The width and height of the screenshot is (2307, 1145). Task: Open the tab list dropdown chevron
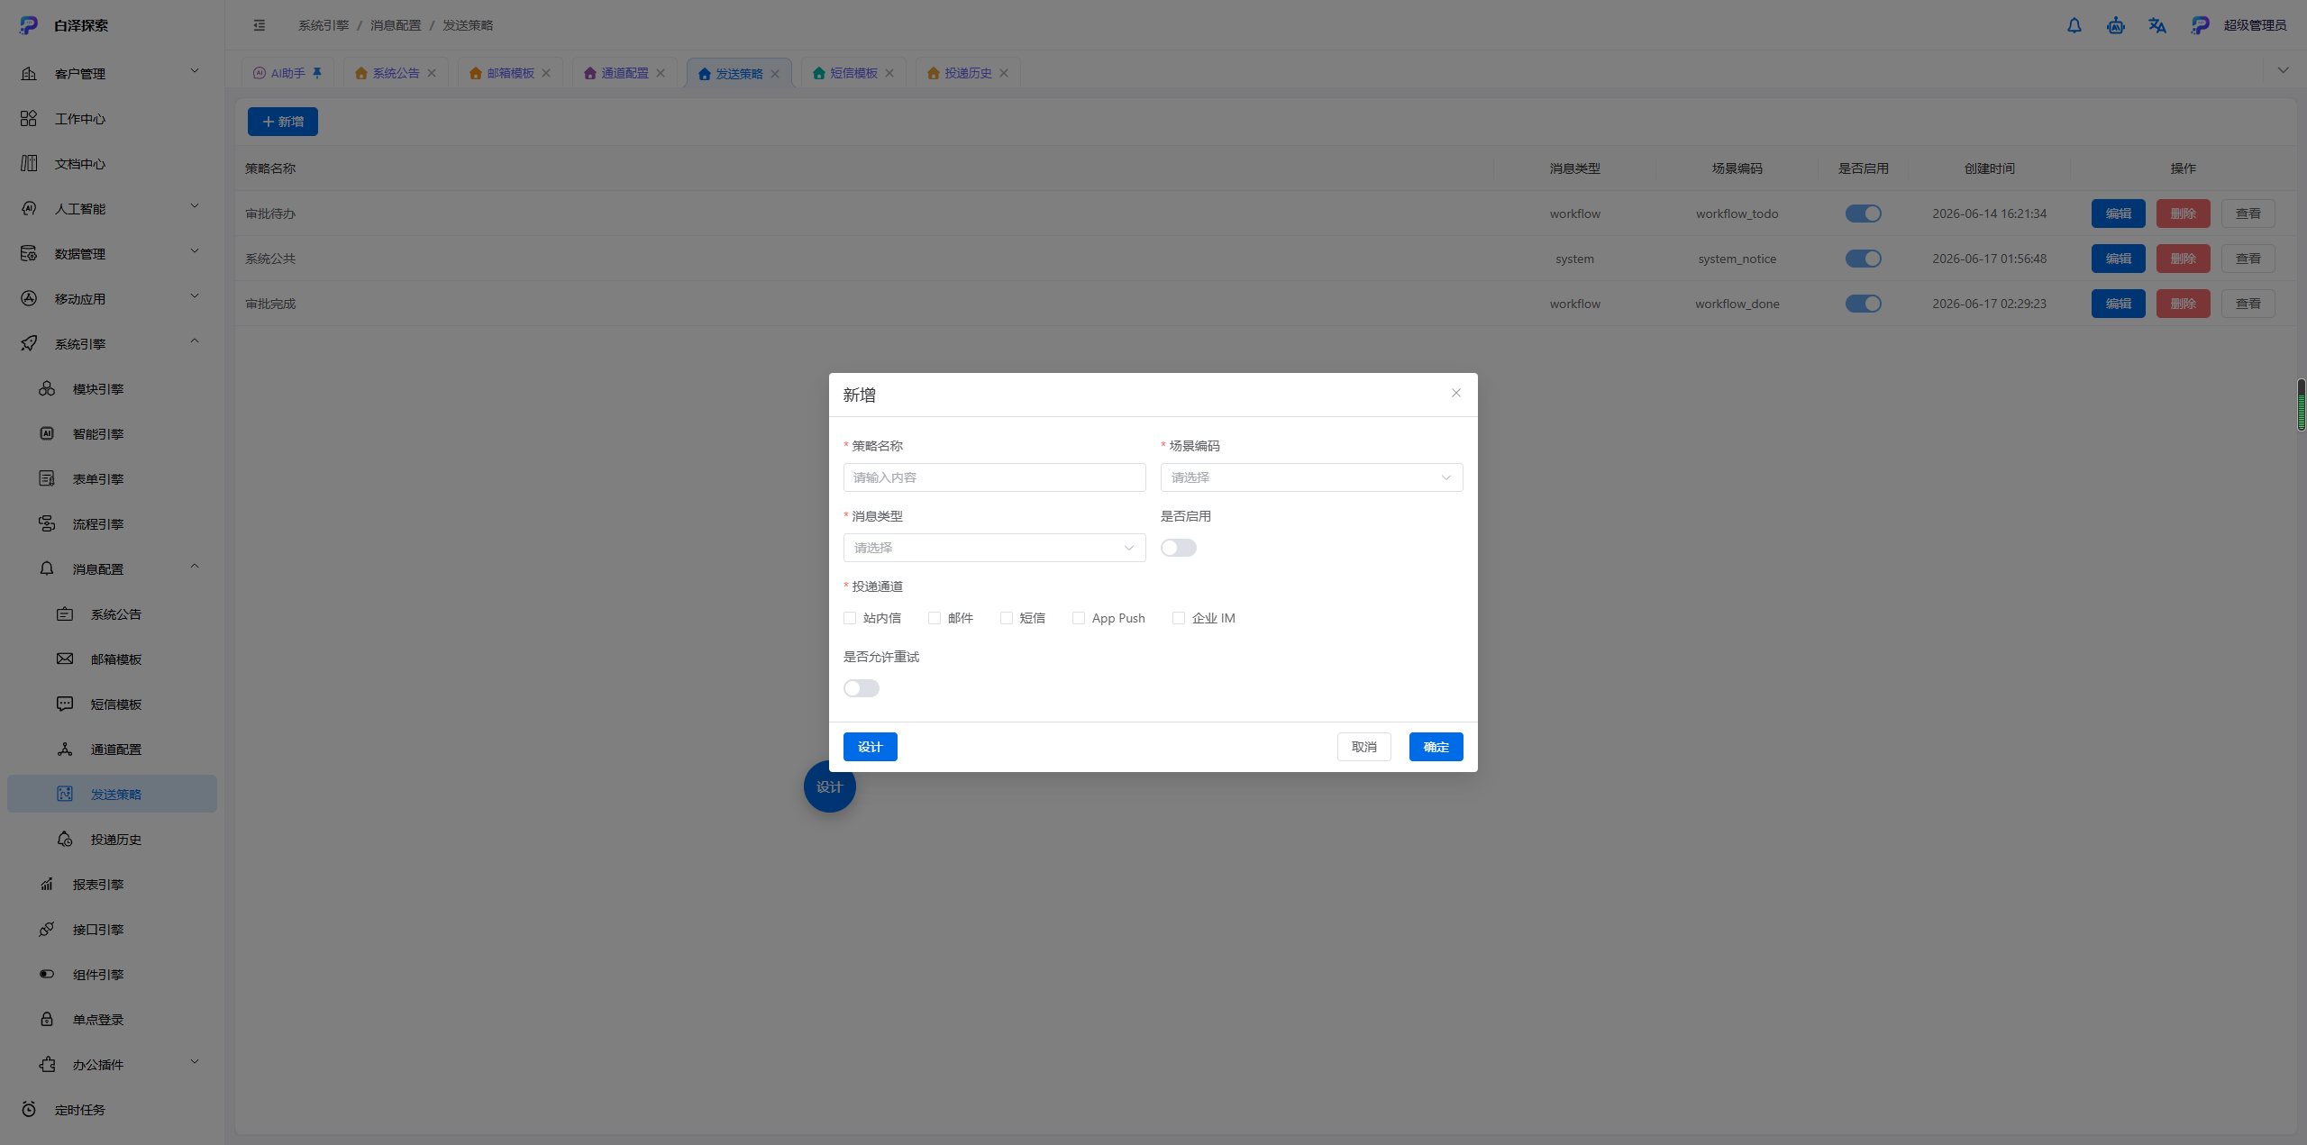click(2284, 70)
